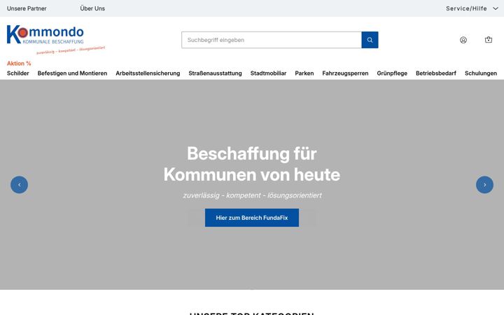Open the user account icon
The image size is (504, 315).
click(x=463, y=40)
